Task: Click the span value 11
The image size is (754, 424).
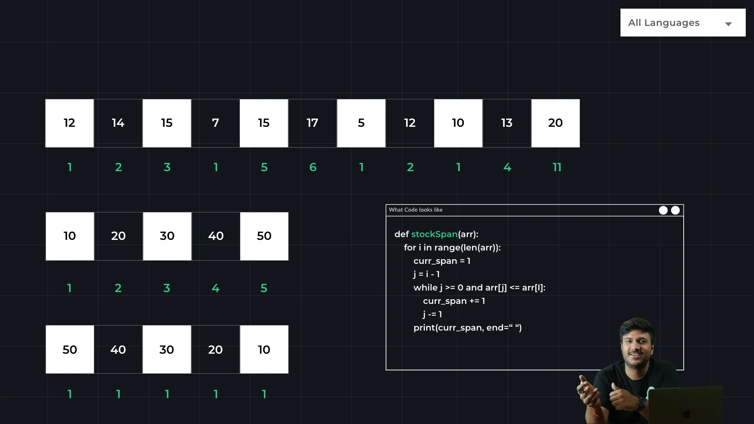Action: click(556, 167)
